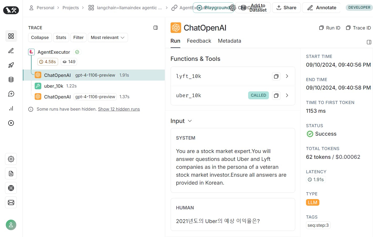This screenshot has width=373, height=237.
Task: Toggle the right details side panel
Action: (369, 42)
